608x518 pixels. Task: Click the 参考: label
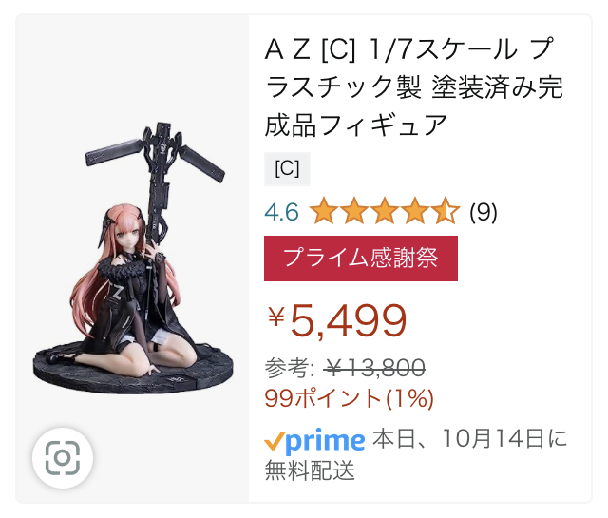pyautogui.click(x=290, y=368)
